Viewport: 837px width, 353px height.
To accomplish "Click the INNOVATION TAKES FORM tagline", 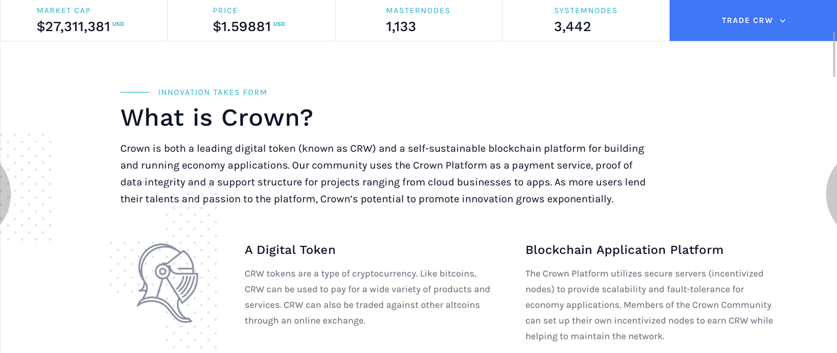I will pyautogui.click(x=212, y=92).
